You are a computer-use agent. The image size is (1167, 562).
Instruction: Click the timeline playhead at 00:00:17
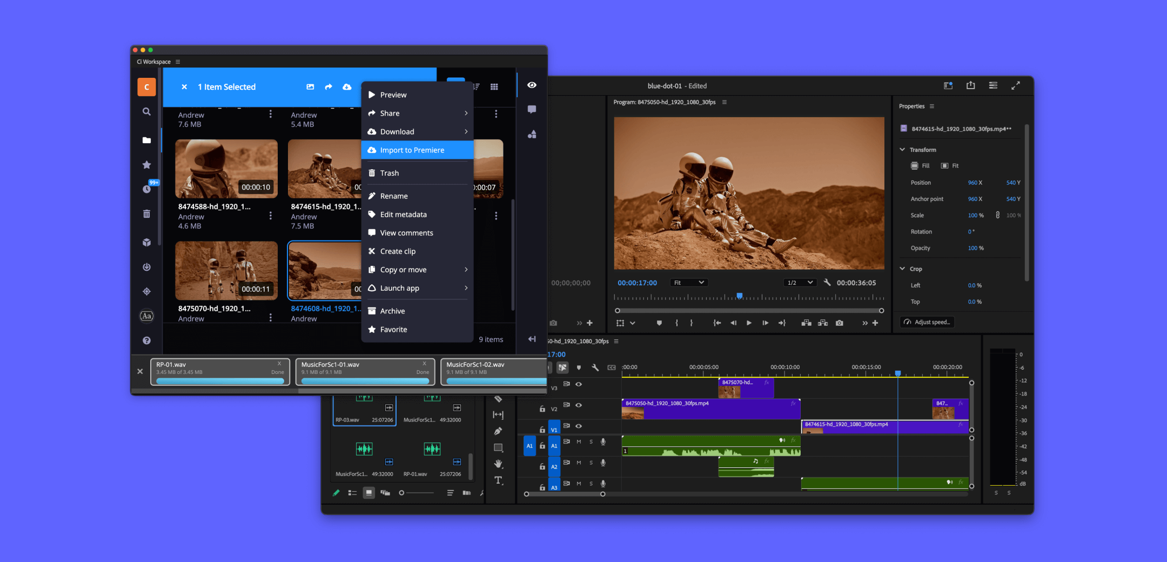tap(898, 373)
